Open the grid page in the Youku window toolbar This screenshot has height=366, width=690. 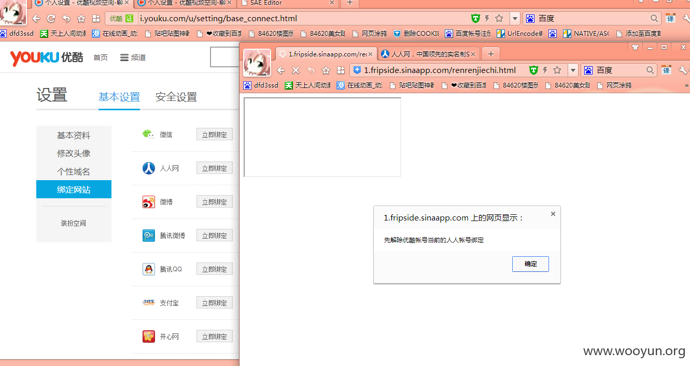[x=96, y=19]
